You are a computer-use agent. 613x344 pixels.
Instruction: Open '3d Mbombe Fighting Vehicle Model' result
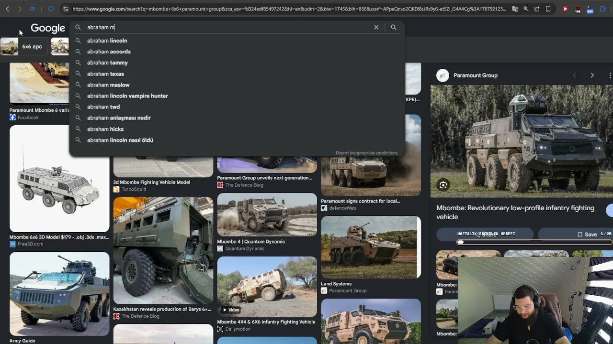coord(151,182)
